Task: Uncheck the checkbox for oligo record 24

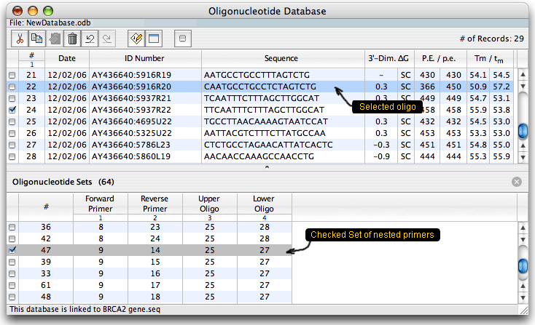Action: (x=12, y=110)
